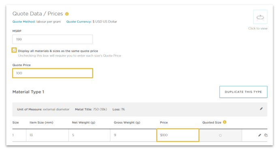Image resolution: width=279 pixels, height=152 pixels.
Task: Click into the Quote Price field
Action: [53, 73]
